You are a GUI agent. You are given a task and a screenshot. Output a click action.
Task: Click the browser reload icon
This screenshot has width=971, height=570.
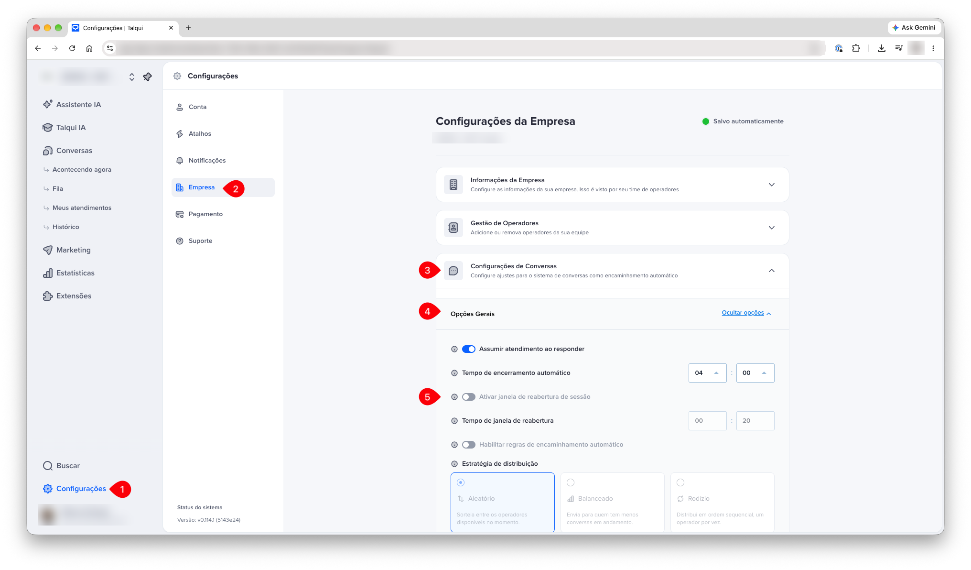[72, 48]
